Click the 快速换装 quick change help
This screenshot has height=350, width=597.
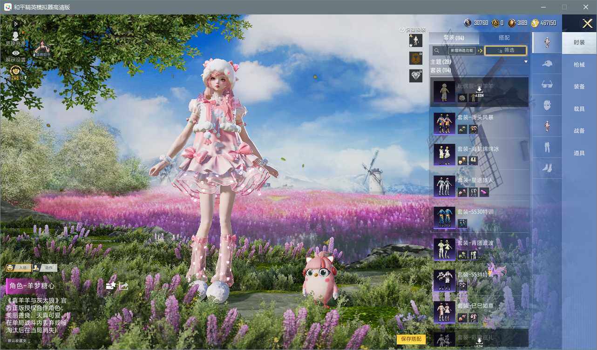pos(413,30)
